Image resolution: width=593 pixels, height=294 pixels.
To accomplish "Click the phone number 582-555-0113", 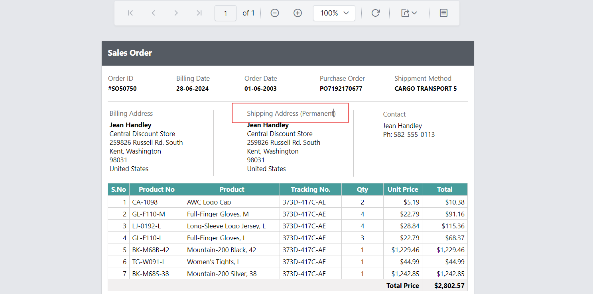I will click(x=414, y=134).
